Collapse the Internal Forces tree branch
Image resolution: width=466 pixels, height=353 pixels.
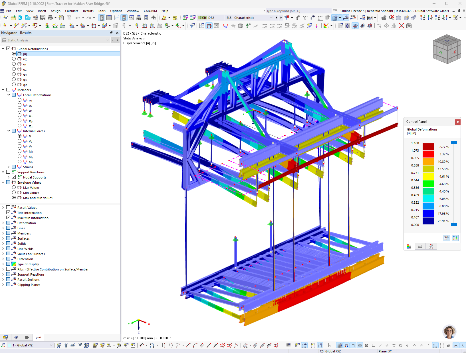tap(9, 131)
